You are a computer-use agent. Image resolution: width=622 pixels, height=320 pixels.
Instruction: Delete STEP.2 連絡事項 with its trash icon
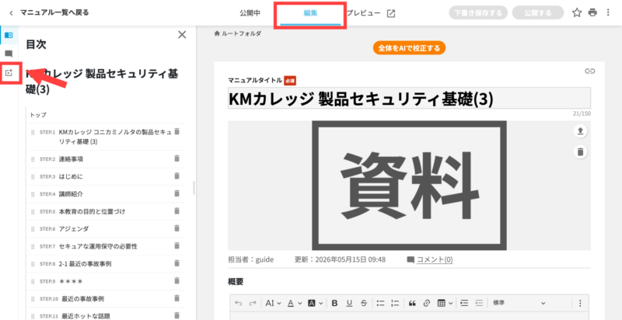click(x=177, y=158)
